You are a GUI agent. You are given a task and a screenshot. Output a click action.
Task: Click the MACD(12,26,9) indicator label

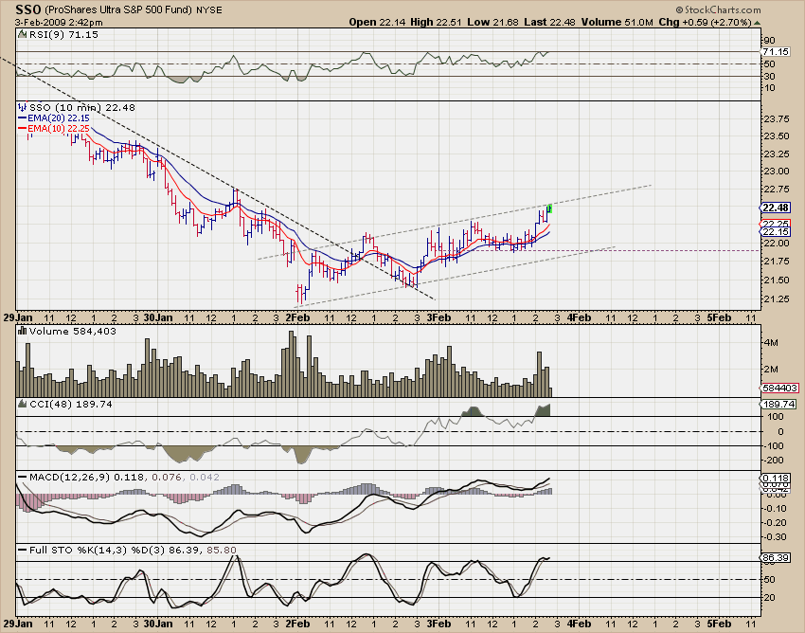[70, 478]
